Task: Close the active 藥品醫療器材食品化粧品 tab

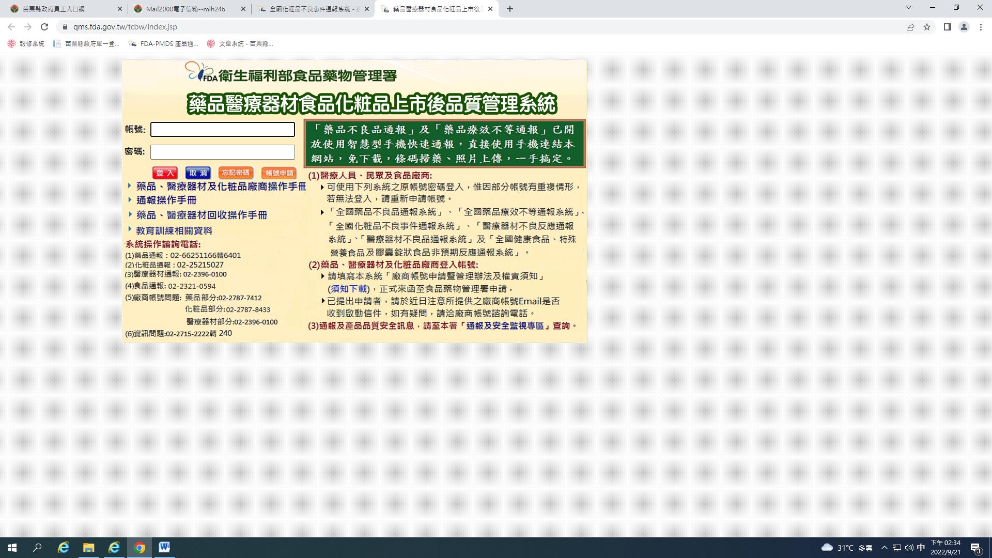Action: tap(490, 9)
